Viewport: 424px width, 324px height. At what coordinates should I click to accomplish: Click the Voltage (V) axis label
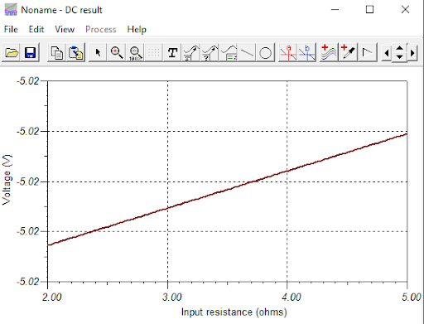[x=7, y=180]
